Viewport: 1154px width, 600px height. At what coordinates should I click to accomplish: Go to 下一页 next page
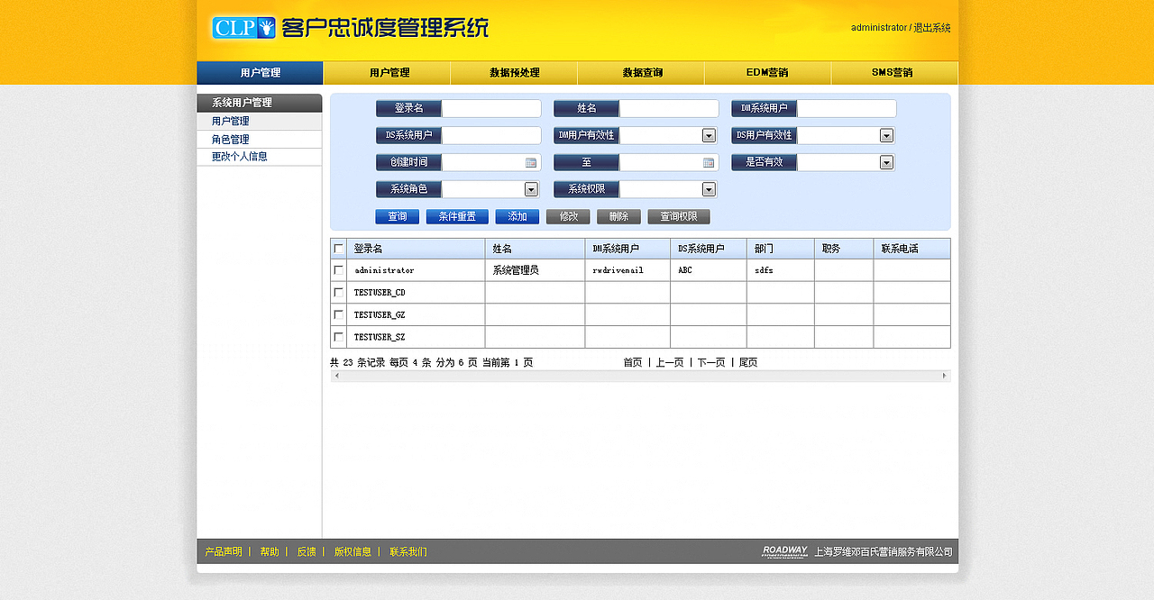(711, 363)
